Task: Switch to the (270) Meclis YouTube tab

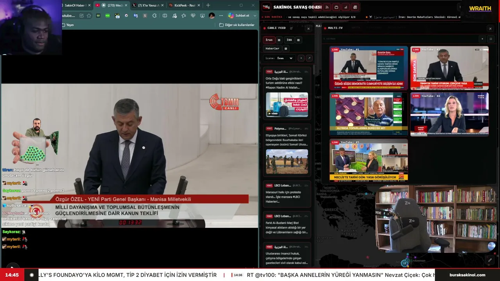Action: (x=112, y=5)
